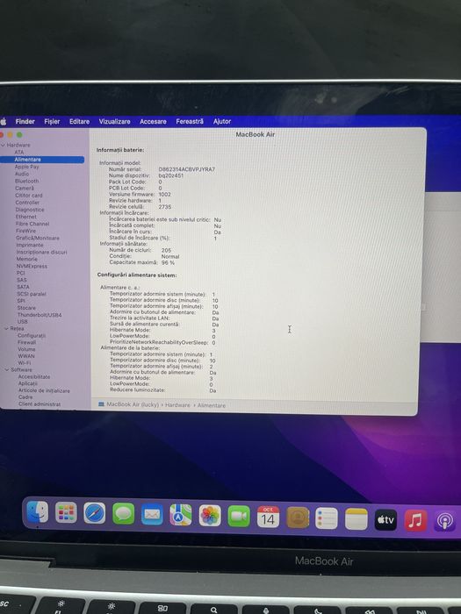Open Finder from the Dock
Image resolution: width=461 pixels, height=614 pixels.
[x=37, y=511]
